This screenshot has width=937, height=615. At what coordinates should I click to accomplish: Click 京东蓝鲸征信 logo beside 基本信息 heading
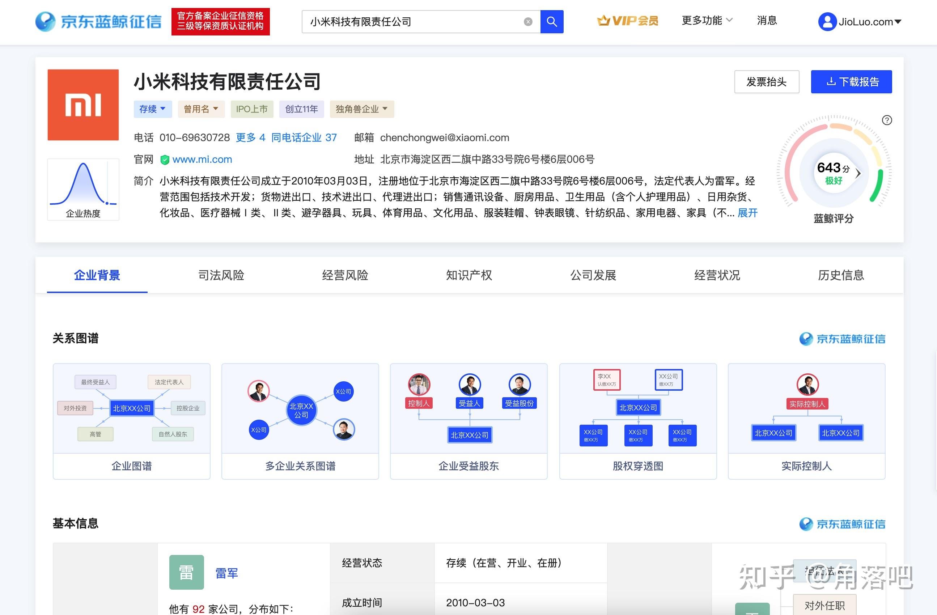[843, 524]
